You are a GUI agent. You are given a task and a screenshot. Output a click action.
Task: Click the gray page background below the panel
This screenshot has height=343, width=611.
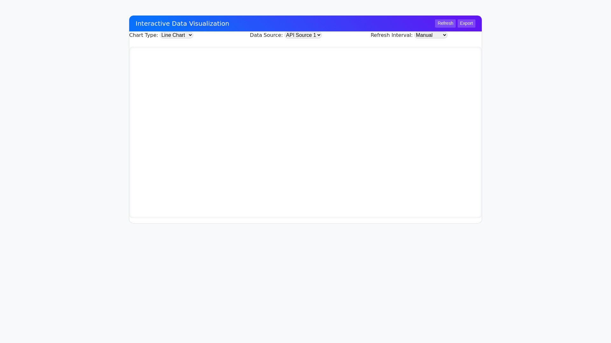click(x=305, y=279)
